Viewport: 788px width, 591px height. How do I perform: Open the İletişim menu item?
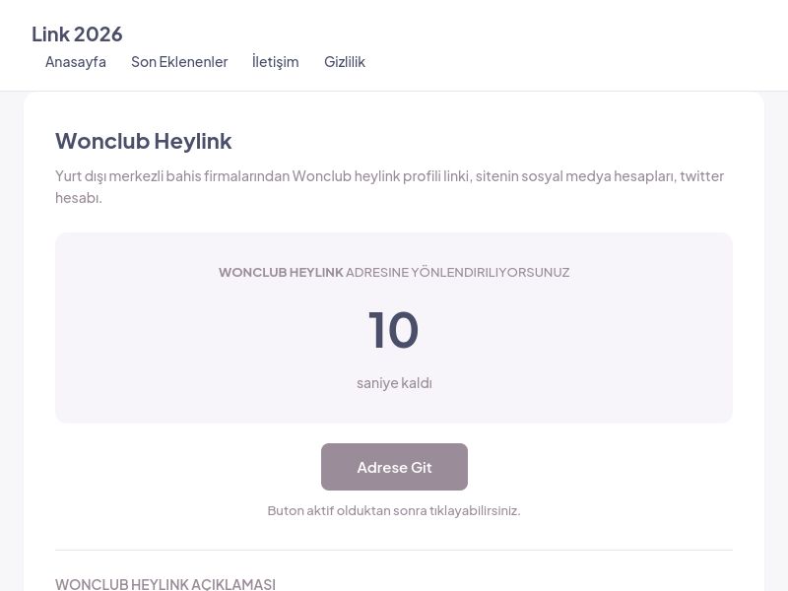[276, 62]
